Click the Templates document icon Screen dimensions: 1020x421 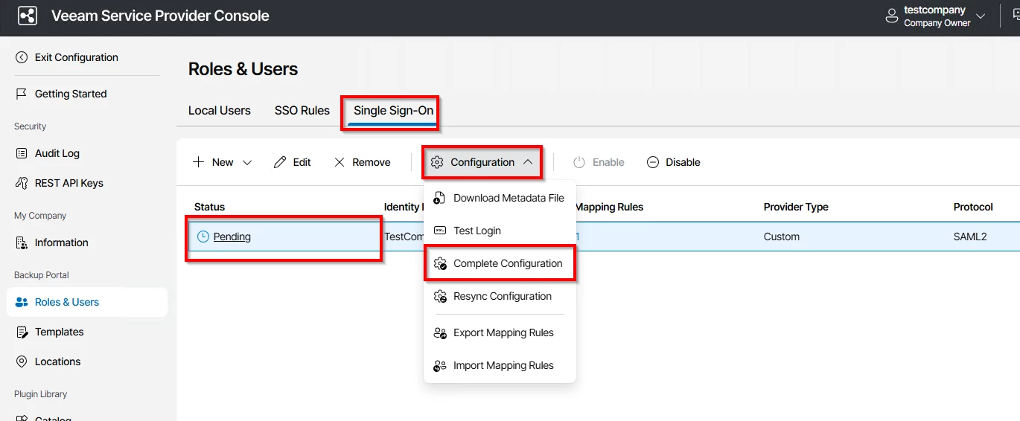point(22,332)
